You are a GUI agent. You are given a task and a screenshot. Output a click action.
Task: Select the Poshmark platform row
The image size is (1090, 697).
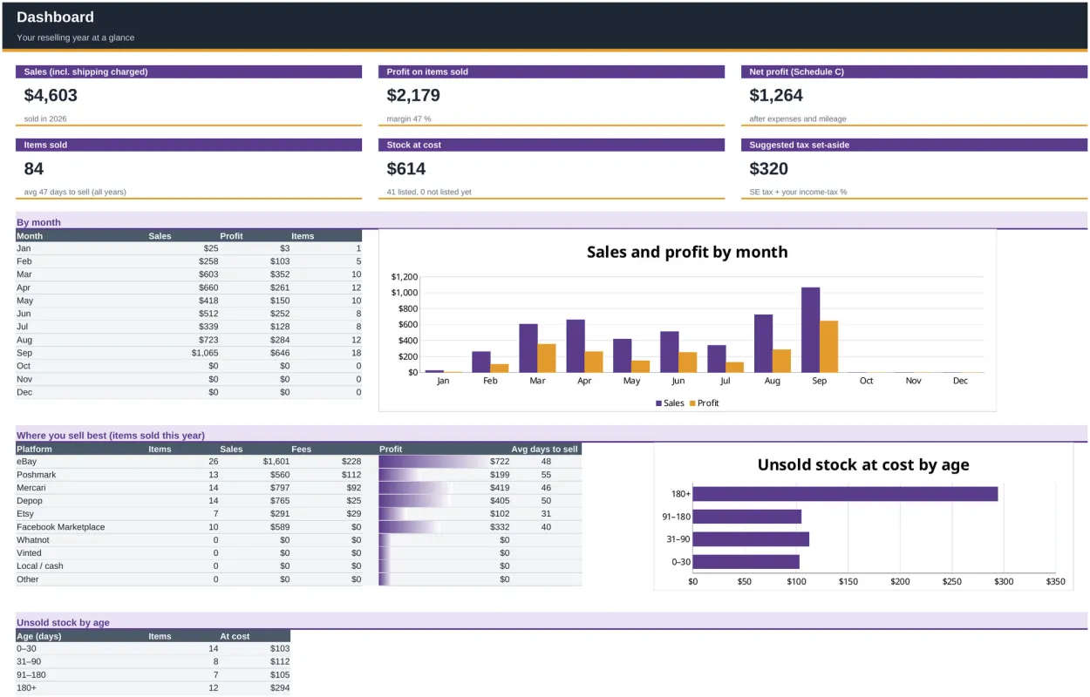point(298,475)
